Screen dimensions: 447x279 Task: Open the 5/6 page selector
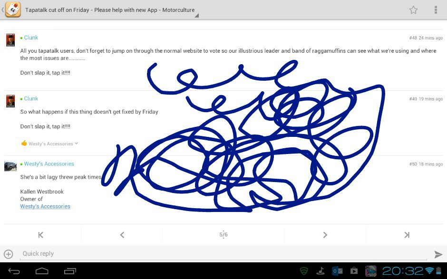[x=223, y=234]
